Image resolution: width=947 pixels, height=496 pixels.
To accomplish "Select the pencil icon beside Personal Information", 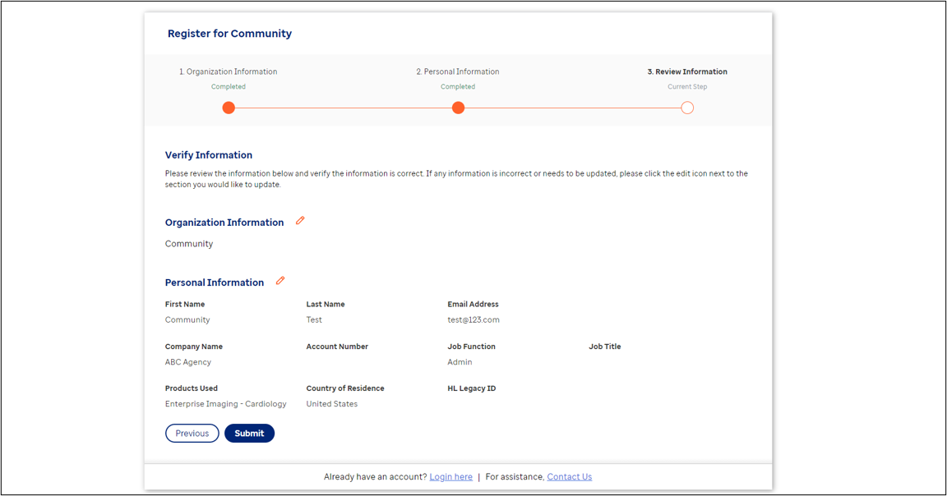I will tap(279, 281).
